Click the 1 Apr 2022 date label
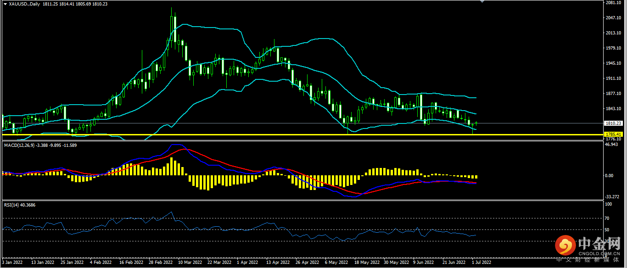The height and width of the screenshot is (268, 627). point(248,262)
